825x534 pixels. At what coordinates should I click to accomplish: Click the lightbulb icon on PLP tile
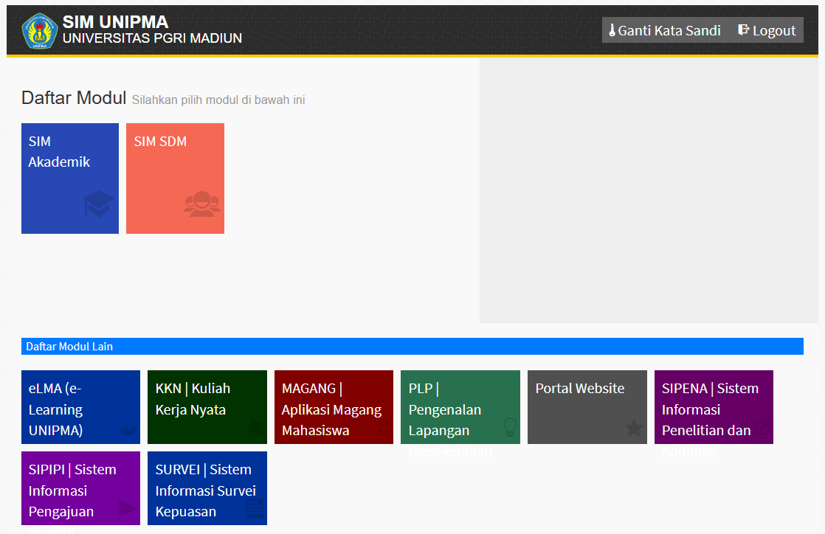pyautogui.click(x=509, y=427)
